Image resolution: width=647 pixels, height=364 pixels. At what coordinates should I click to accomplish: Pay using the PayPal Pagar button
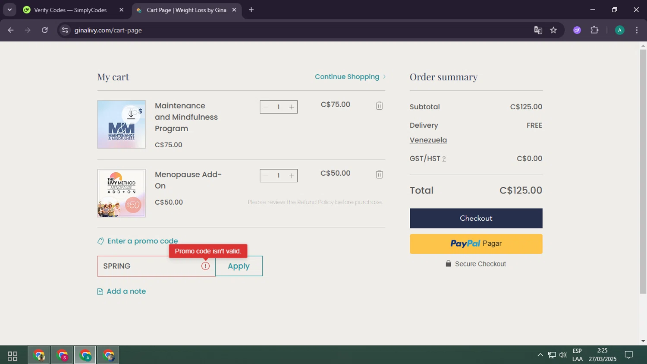pyautogui.click(x=476, y=244)
